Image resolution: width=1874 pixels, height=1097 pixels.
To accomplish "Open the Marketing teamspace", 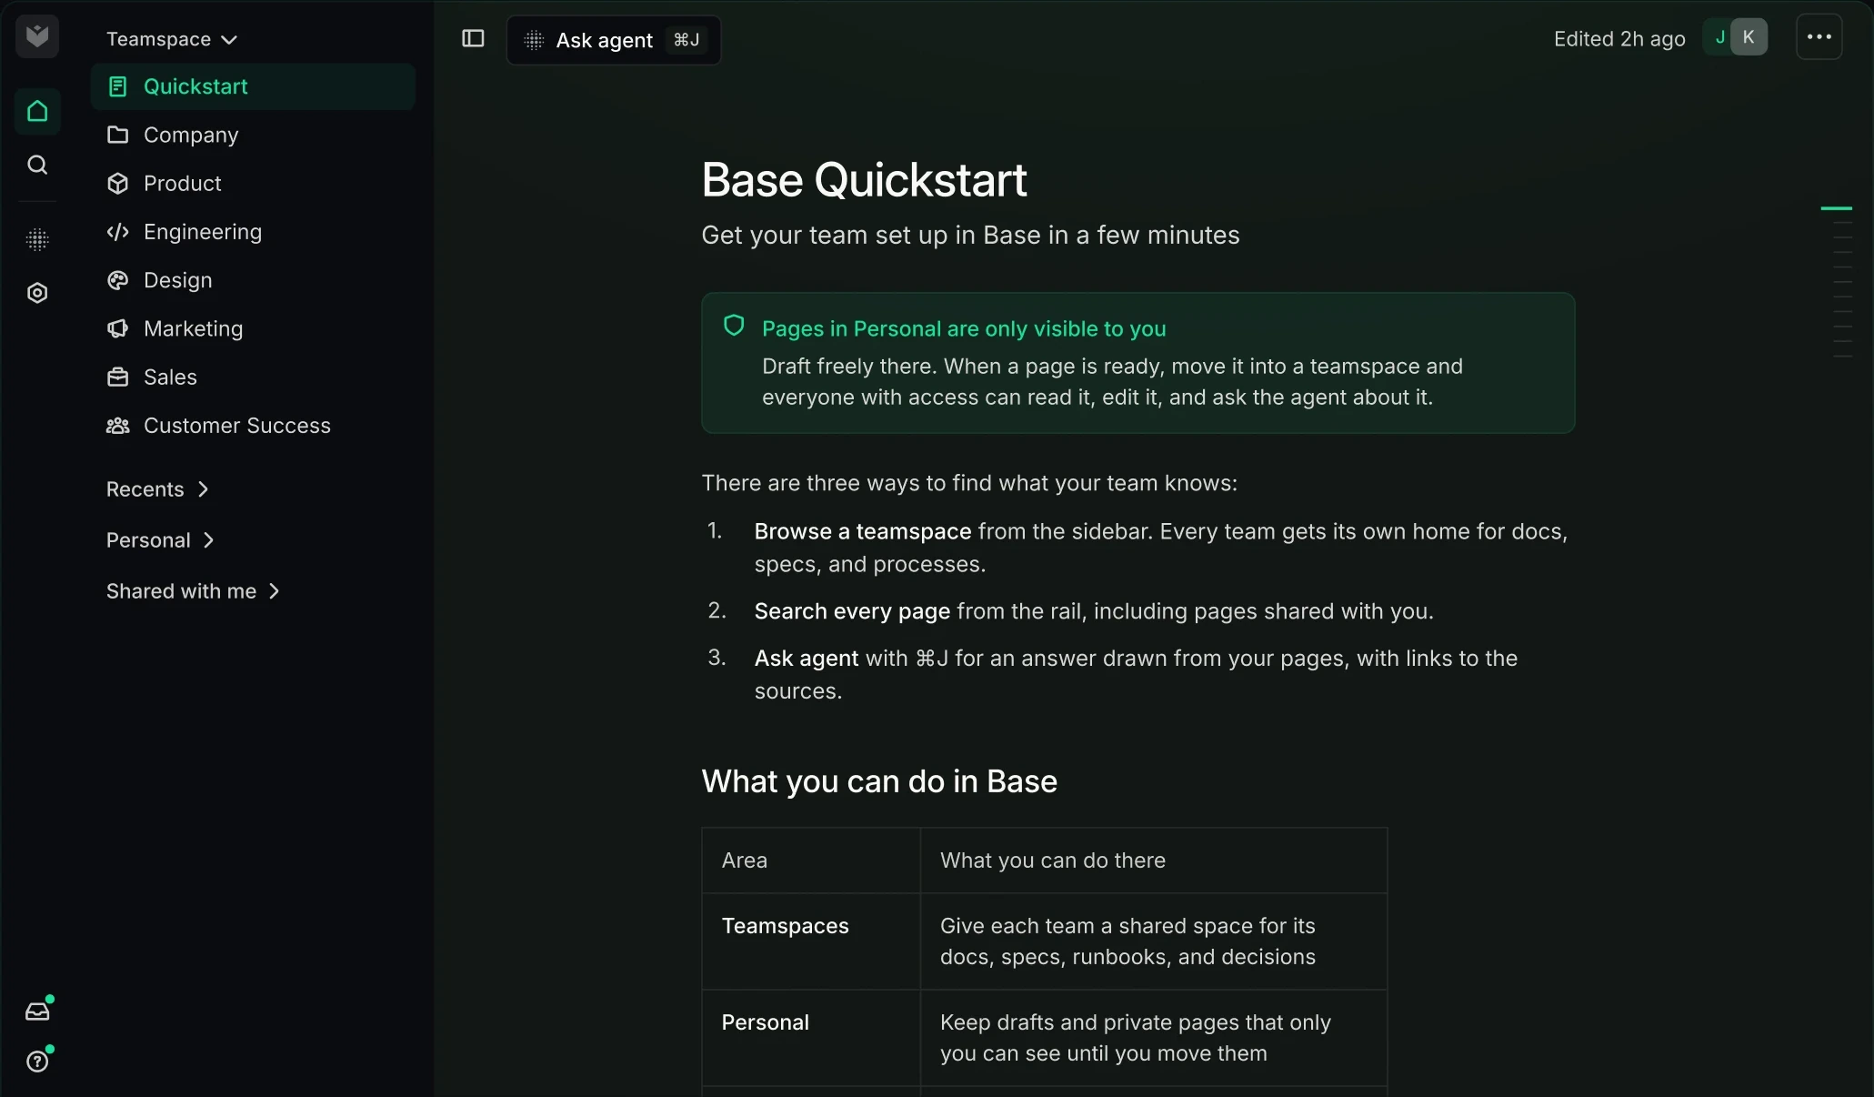I will 254,328.
